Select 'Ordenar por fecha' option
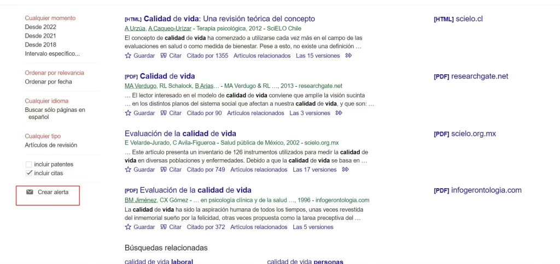 tap(48, 82)
